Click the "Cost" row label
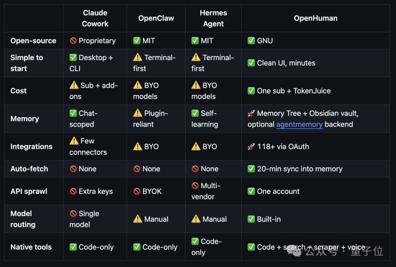 (x=18, y=91)
